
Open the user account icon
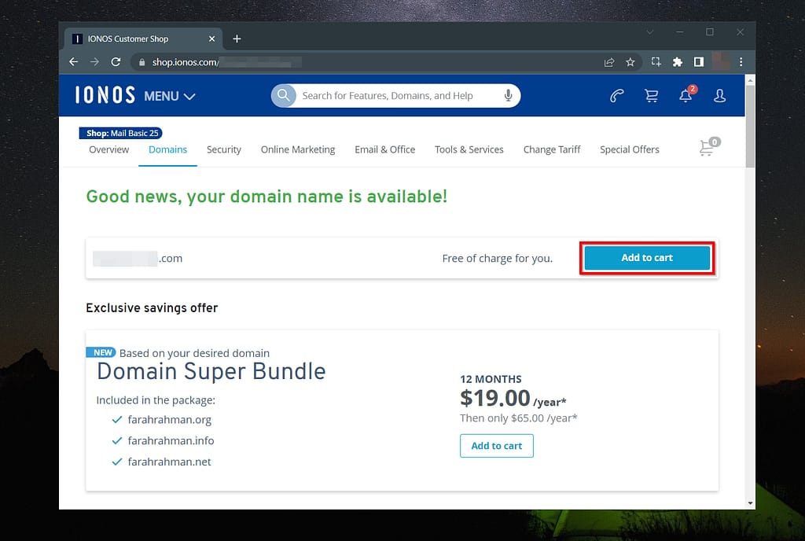[x=720, y=96]
